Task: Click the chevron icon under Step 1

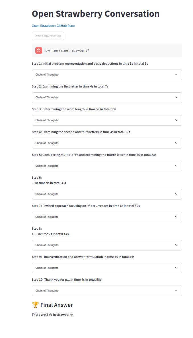Action: coord(176,75)
